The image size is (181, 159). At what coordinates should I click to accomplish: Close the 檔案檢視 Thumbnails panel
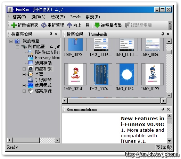(x=168, y=34)
